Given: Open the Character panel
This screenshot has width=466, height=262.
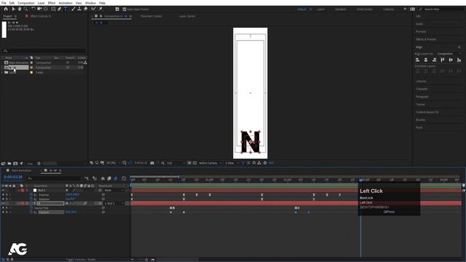Looking at the screenshot, I should [422, 89].
